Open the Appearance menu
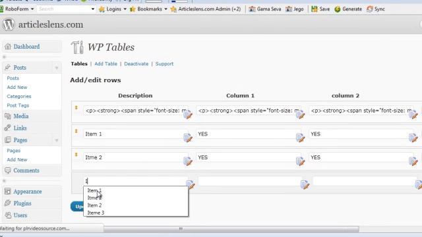The image size is (422, 237). (x=28, y=192)
